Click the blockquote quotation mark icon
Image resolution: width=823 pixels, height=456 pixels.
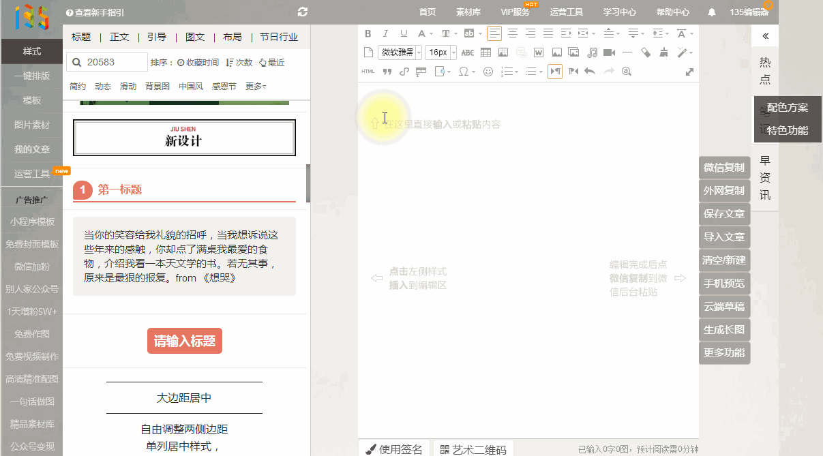coord(387,71)
